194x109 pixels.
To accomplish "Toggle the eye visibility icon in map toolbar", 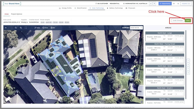I will tap(6, 28).
